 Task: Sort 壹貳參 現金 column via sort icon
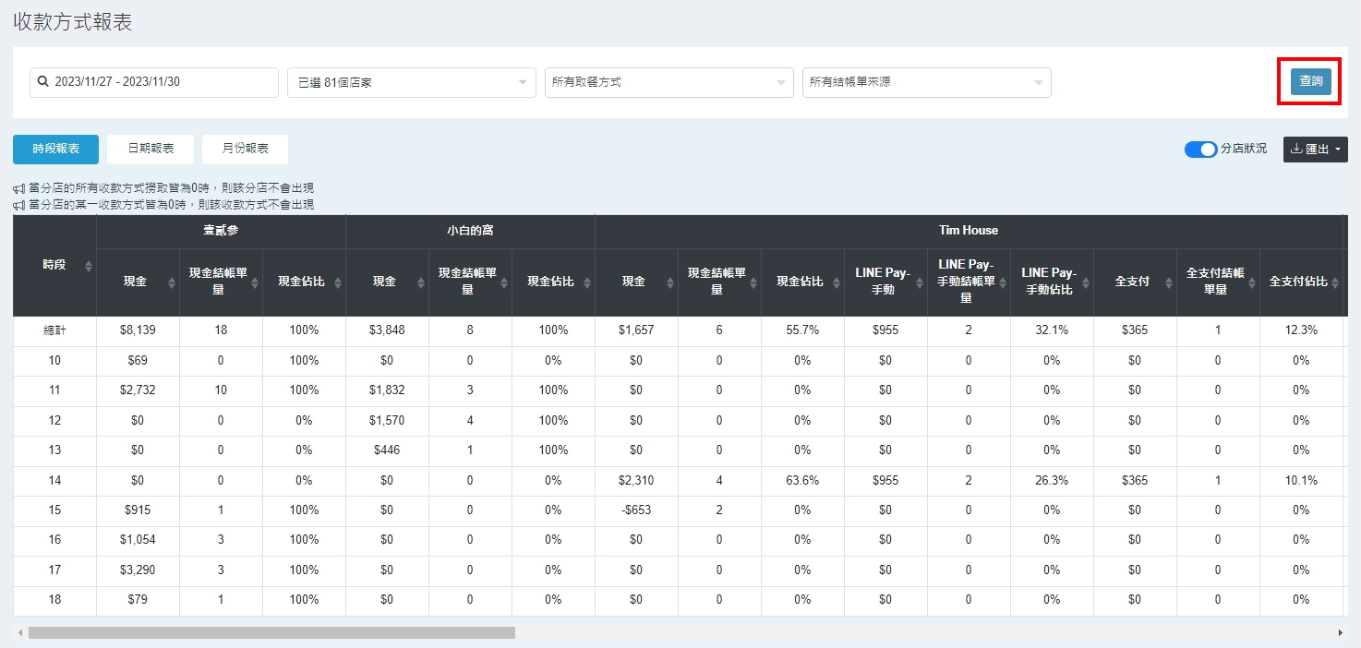(x=172, y=282)
